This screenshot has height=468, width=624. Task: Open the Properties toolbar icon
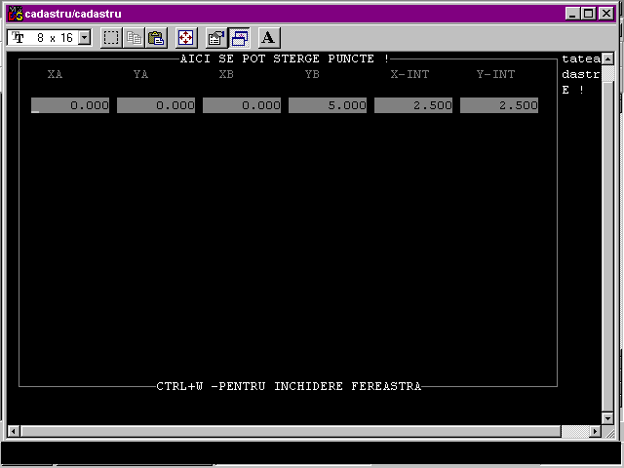point(216,38)
